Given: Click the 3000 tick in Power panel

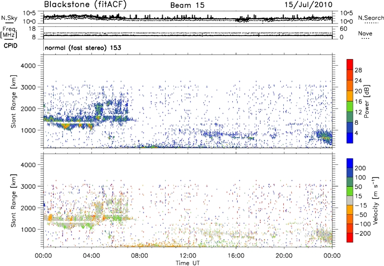Looking at the screenshot, I should tap(28, 87).
